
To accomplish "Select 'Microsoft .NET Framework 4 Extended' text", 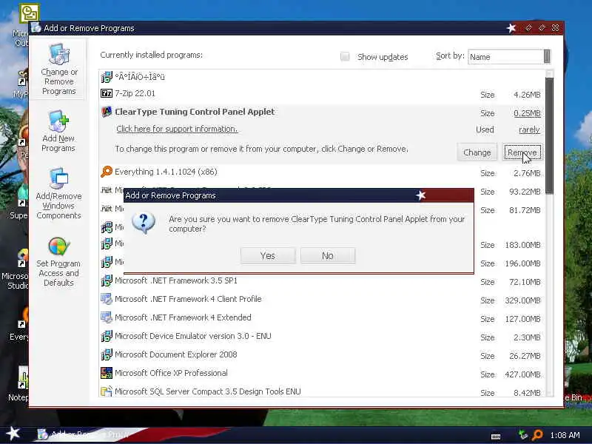I will tap(183, 317).
